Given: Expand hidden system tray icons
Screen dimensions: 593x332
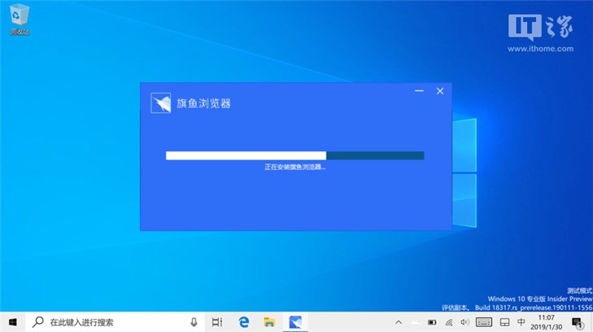Looking at the screenshot, I should click(x=398, y=322).
